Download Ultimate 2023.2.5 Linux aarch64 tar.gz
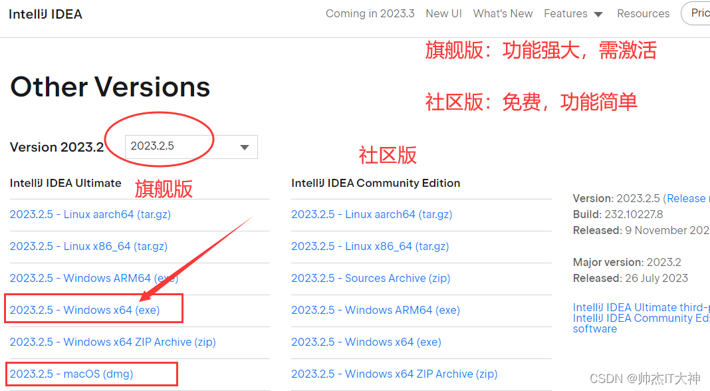The width and height of the screenshot is (710, 391). click(x=90, y=214)
